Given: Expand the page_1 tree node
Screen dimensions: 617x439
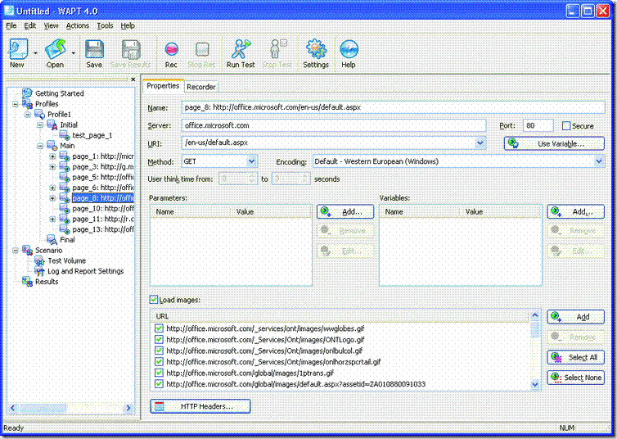Looking at the screenshot, I should [52, 156].
